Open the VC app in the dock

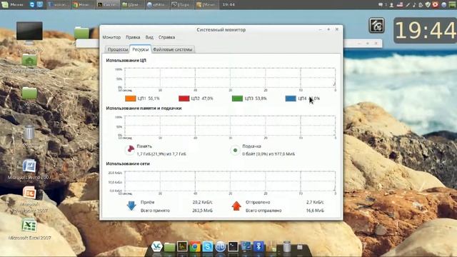point(157,246)
